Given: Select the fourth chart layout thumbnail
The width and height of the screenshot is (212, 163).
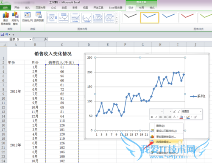Looking at the screenshot, I should (86, 18).
